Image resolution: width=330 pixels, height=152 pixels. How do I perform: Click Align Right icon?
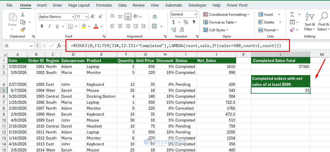tap(128, 26)
